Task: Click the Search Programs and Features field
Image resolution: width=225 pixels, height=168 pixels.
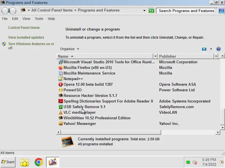Action: 186,11
